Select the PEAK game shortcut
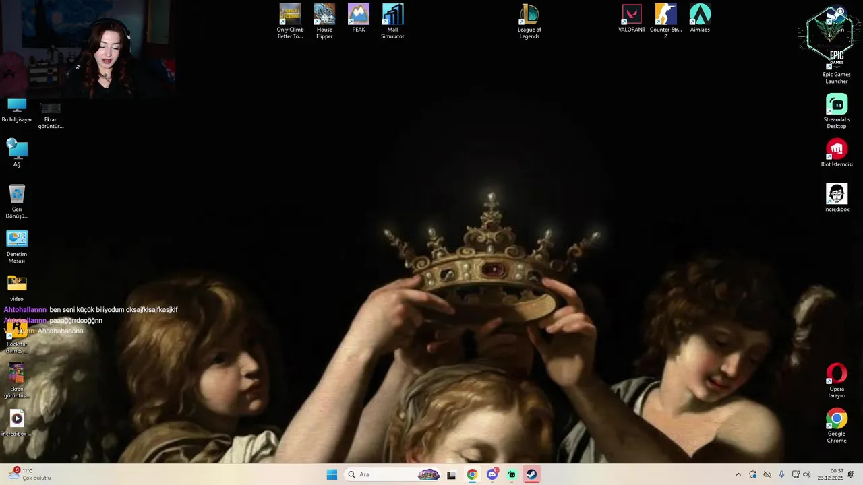Screen dimensions: 863x485 [x=359, y=18]
